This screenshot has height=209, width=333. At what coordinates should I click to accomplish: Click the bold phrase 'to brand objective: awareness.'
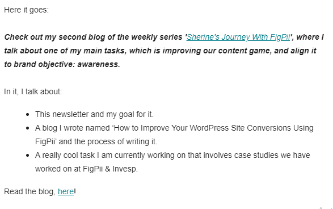[x=62, y=64]
